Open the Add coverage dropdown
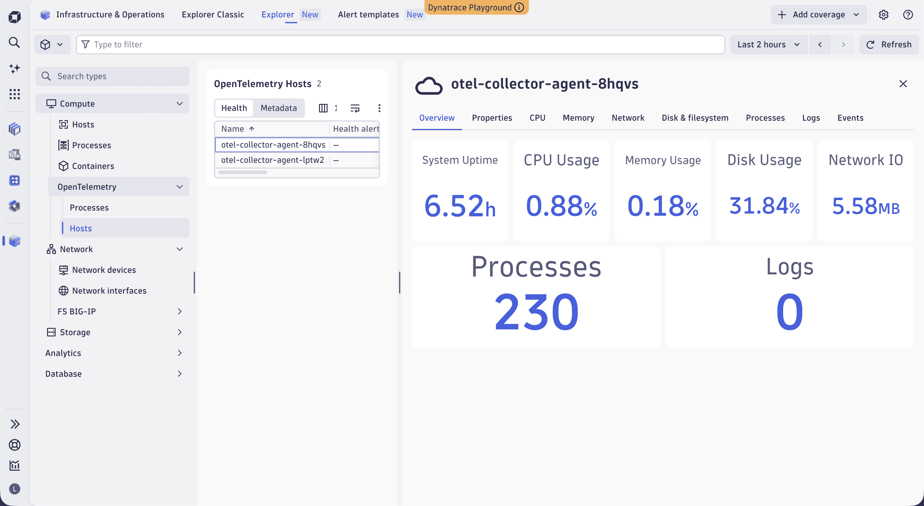Viewport: 924px width, 506px height. (819, 15)
